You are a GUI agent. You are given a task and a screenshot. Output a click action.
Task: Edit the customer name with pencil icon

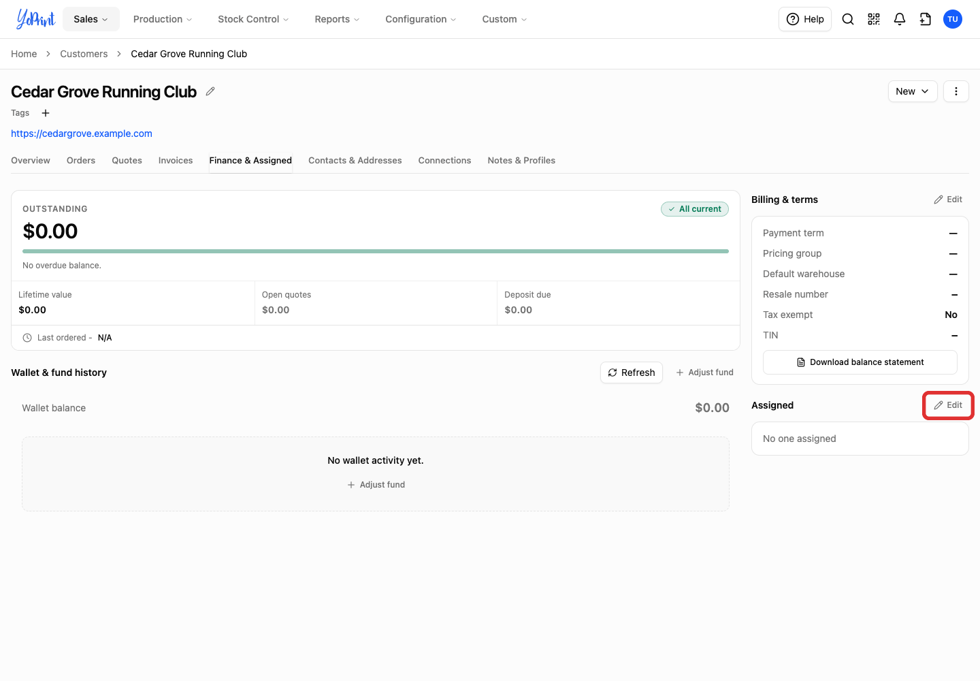point(210,91)
